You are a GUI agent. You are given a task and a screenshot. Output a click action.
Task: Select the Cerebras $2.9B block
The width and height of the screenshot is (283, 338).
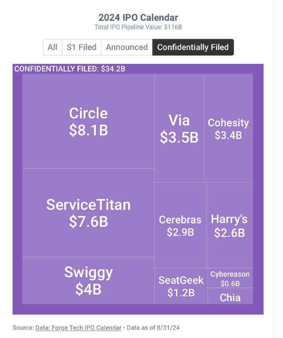pos(180,225)
